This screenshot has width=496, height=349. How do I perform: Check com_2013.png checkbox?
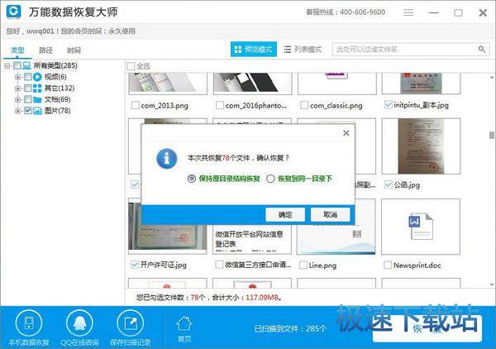pos(135,105)
